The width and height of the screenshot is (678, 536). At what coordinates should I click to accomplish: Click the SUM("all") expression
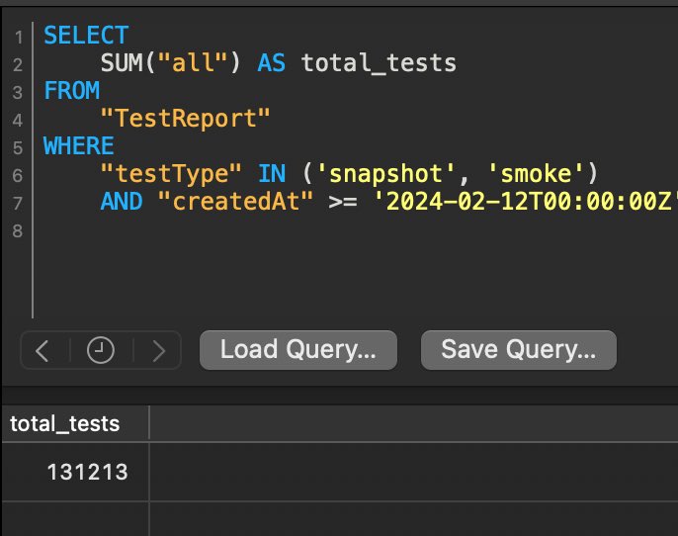[x=170, y=63]
